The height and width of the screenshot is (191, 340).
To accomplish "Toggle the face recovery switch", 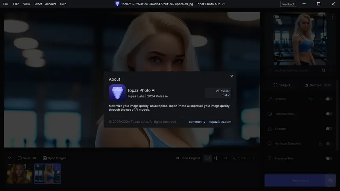I will click(x=329, y=144).
